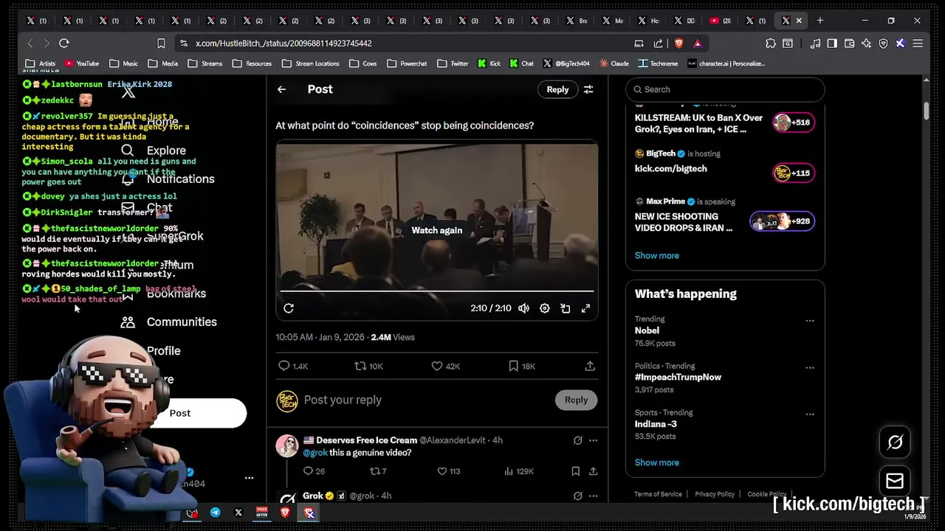
Task: Open the Claude bookmark
Action: pos(614,63)
